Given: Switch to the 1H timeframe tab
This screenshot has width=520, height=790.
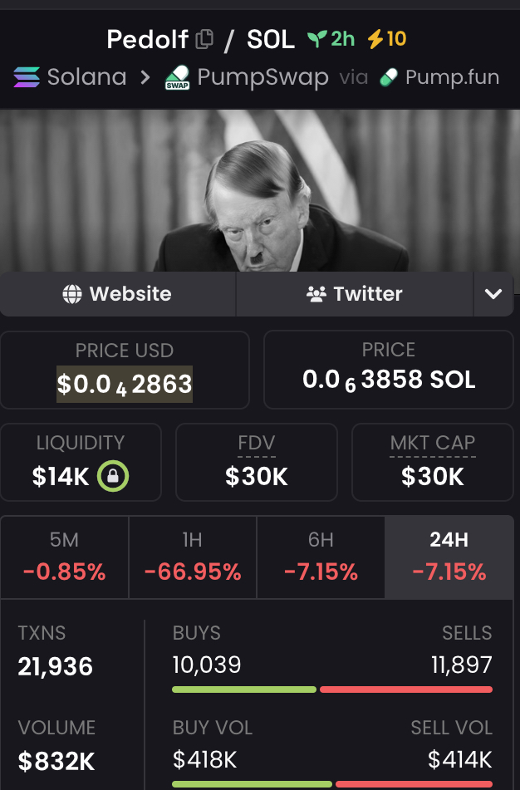Looking at the screenshot, I should point(193,557).
